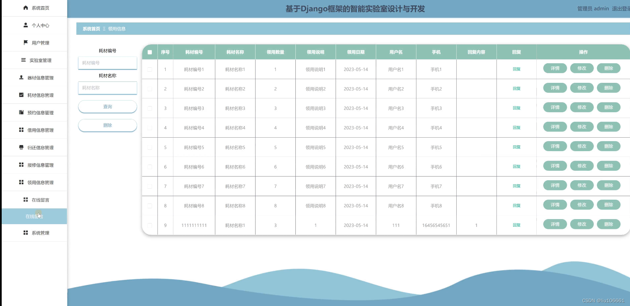This screenshot has width=630, height=306.
Task: Check the checkbox for row 耗材编号1
Action: pos(150,69)
